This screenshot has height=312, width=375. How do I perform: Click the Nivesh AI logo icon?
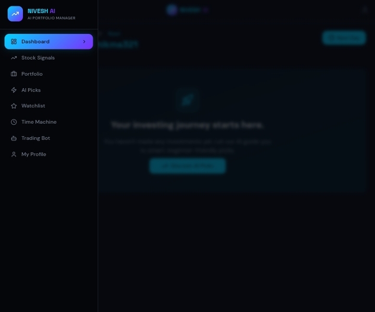tap(15, 14)
